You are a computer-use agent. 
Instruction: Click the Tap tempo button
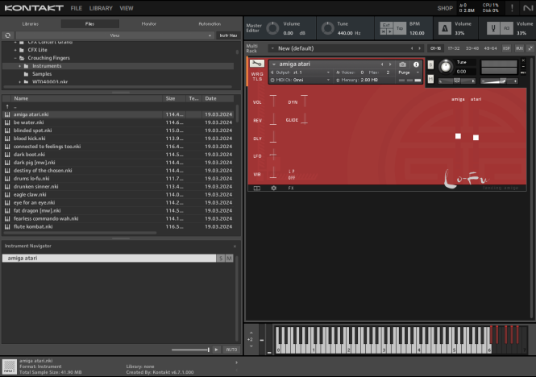[400, 28]
